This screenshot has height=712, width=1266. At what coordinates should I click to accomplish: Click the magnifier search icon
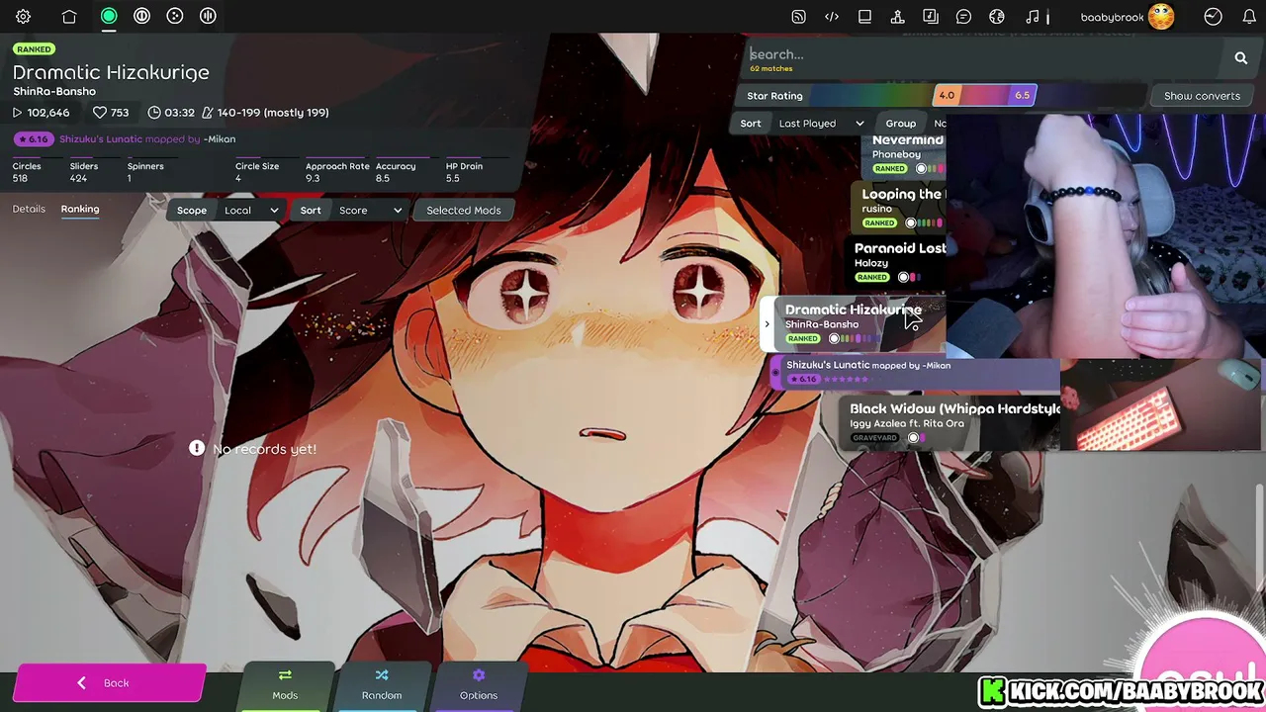pyautogui.click(x=1240, y=58)
